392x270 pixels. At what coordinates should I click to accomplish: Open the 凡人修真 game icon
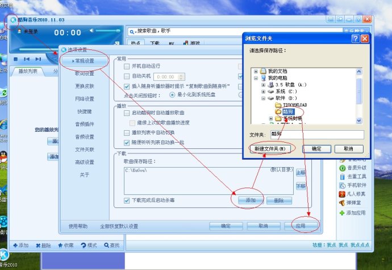[342, 194]
